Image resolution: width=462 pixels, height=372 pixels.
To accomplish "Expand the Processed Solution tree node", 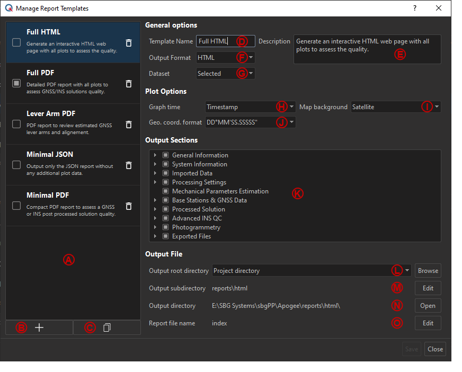I will coord(155,209).
